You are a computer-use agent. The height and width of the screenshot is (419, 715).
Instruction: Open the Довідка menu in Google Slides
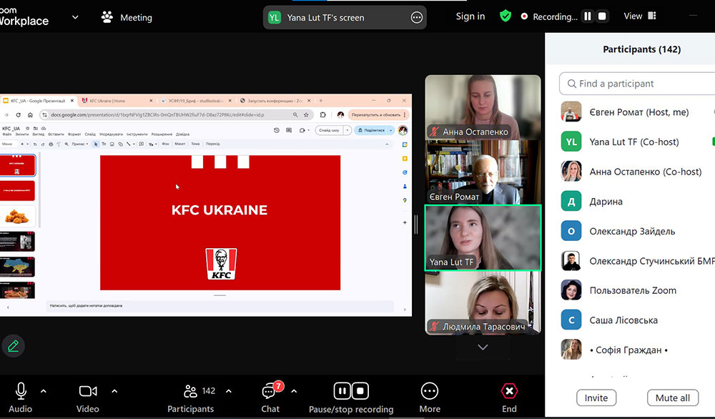click(182, 134)
